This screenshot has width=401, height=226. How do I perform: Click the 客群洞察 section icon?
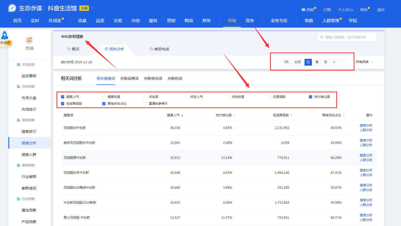pos(18,165)
